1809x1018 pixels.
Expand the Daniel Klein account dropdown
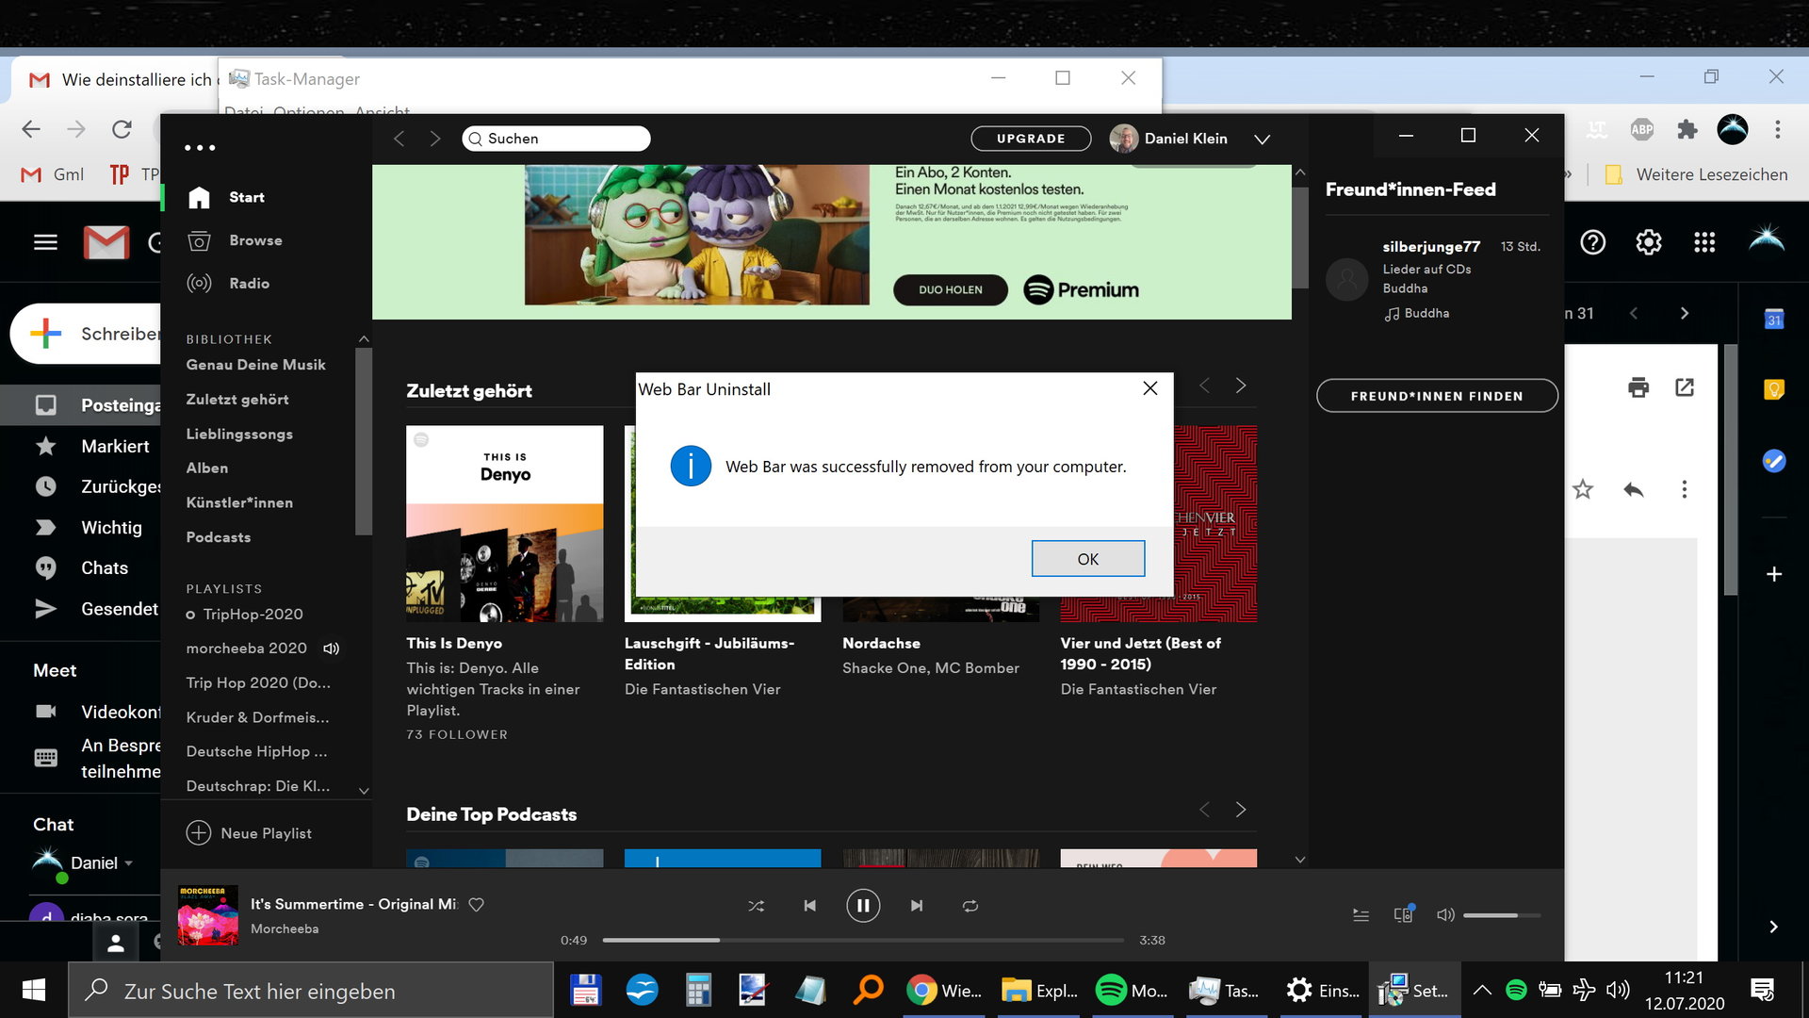(1262, 140)
